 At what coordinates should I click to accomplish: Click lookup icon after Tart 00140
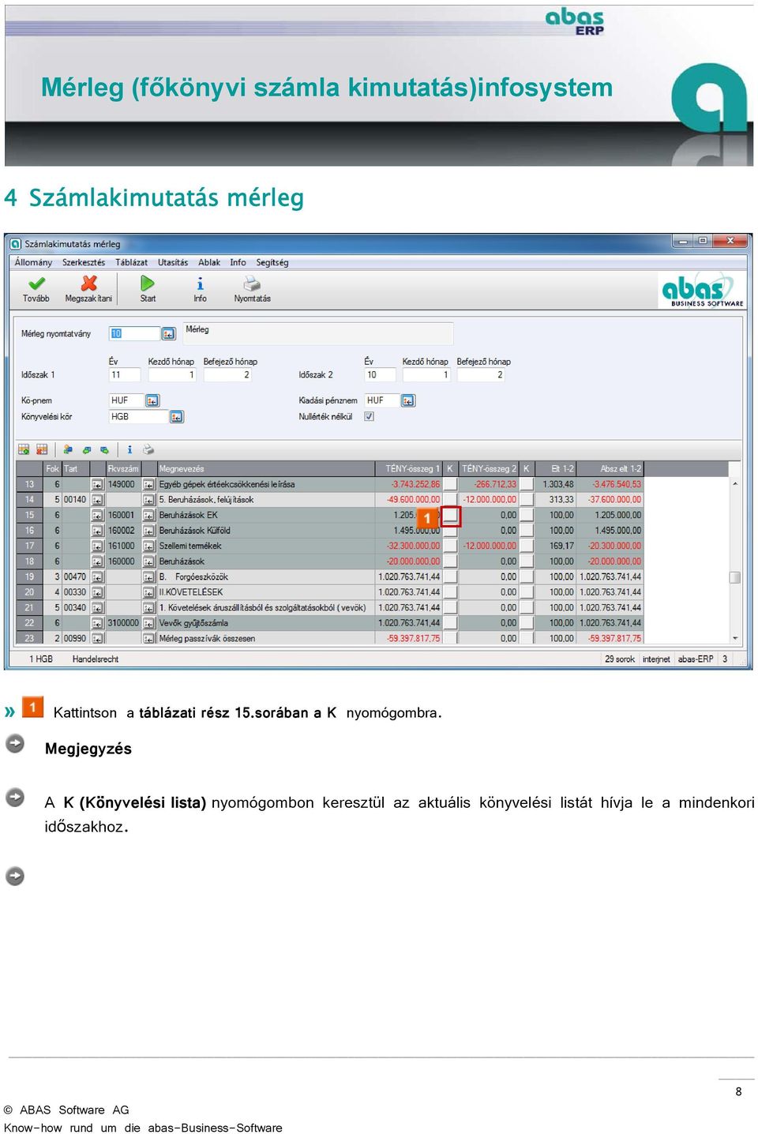(97, 500)
